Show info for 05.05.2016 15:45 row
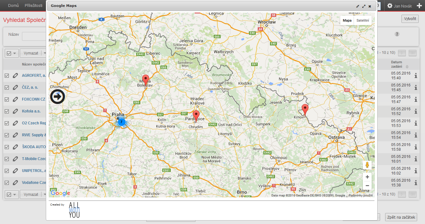This screenshot has width=425, height=224. (x=416, y=87)
